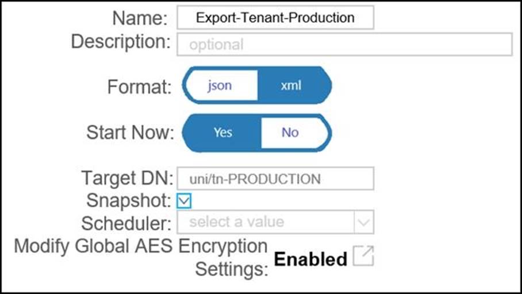Click the "Description:" field label
Screen dimensions: 522x294
coord(121,42)
